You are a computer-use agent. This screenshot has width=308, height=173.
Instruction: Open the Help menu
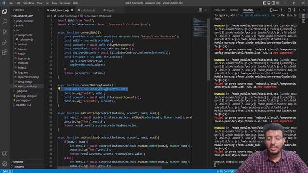tap(76, 3)
